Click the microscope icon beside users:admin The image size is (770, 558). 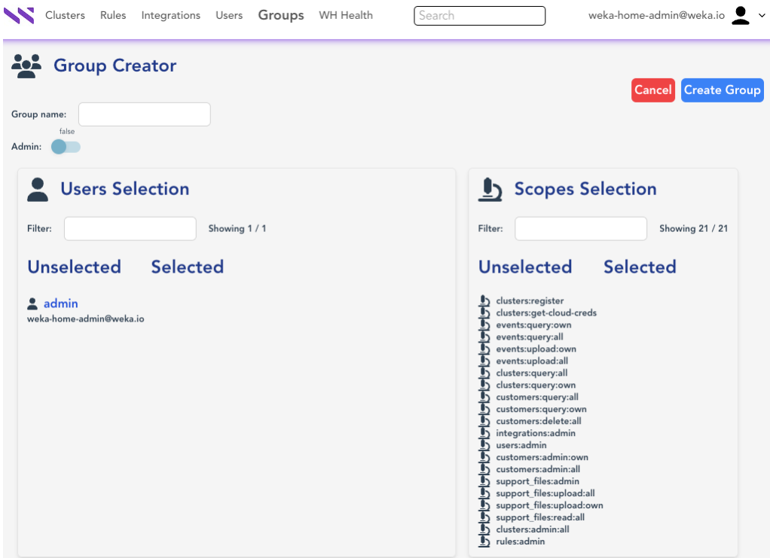(x=484, y=445)
